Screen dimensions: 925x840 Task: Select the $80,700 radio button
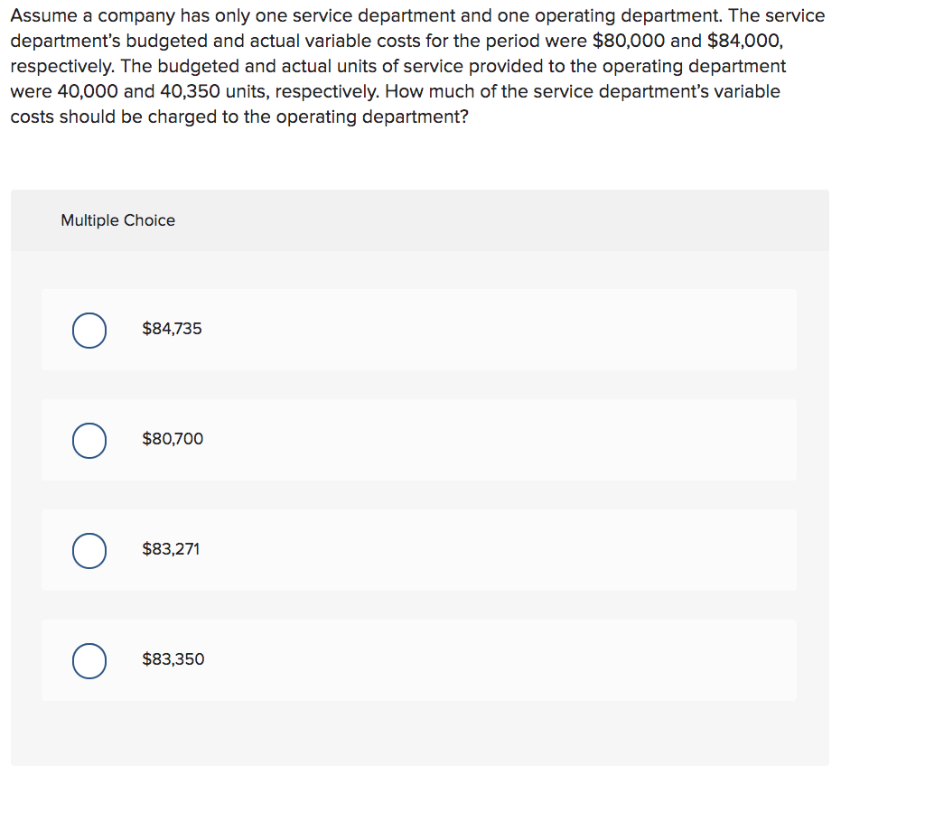click(89, 441)
